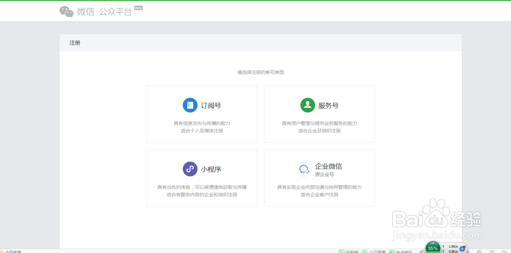Click the 1.5K/s upload speed readout

coord(453,246)
